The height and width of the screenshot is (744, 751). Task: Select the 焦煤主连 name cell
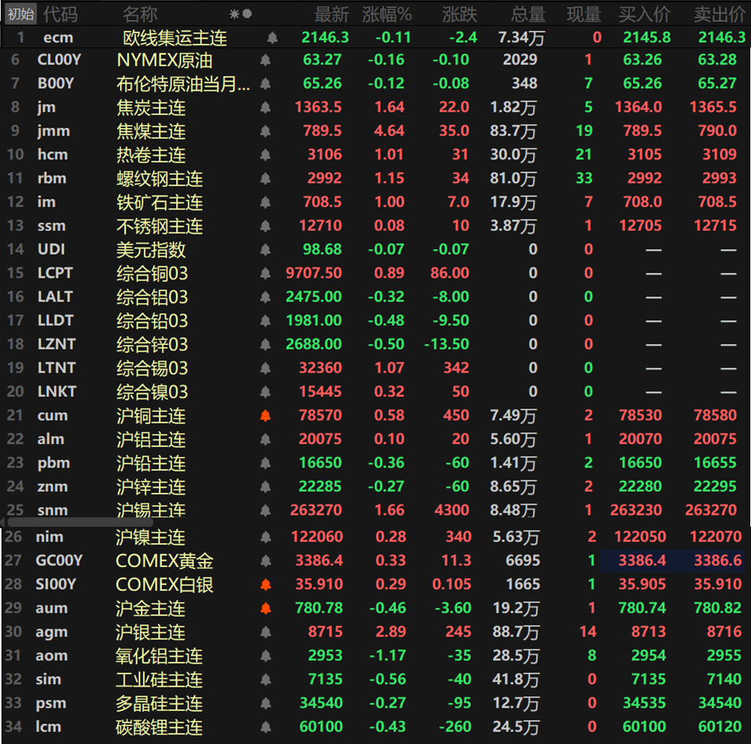click(151, 131)
